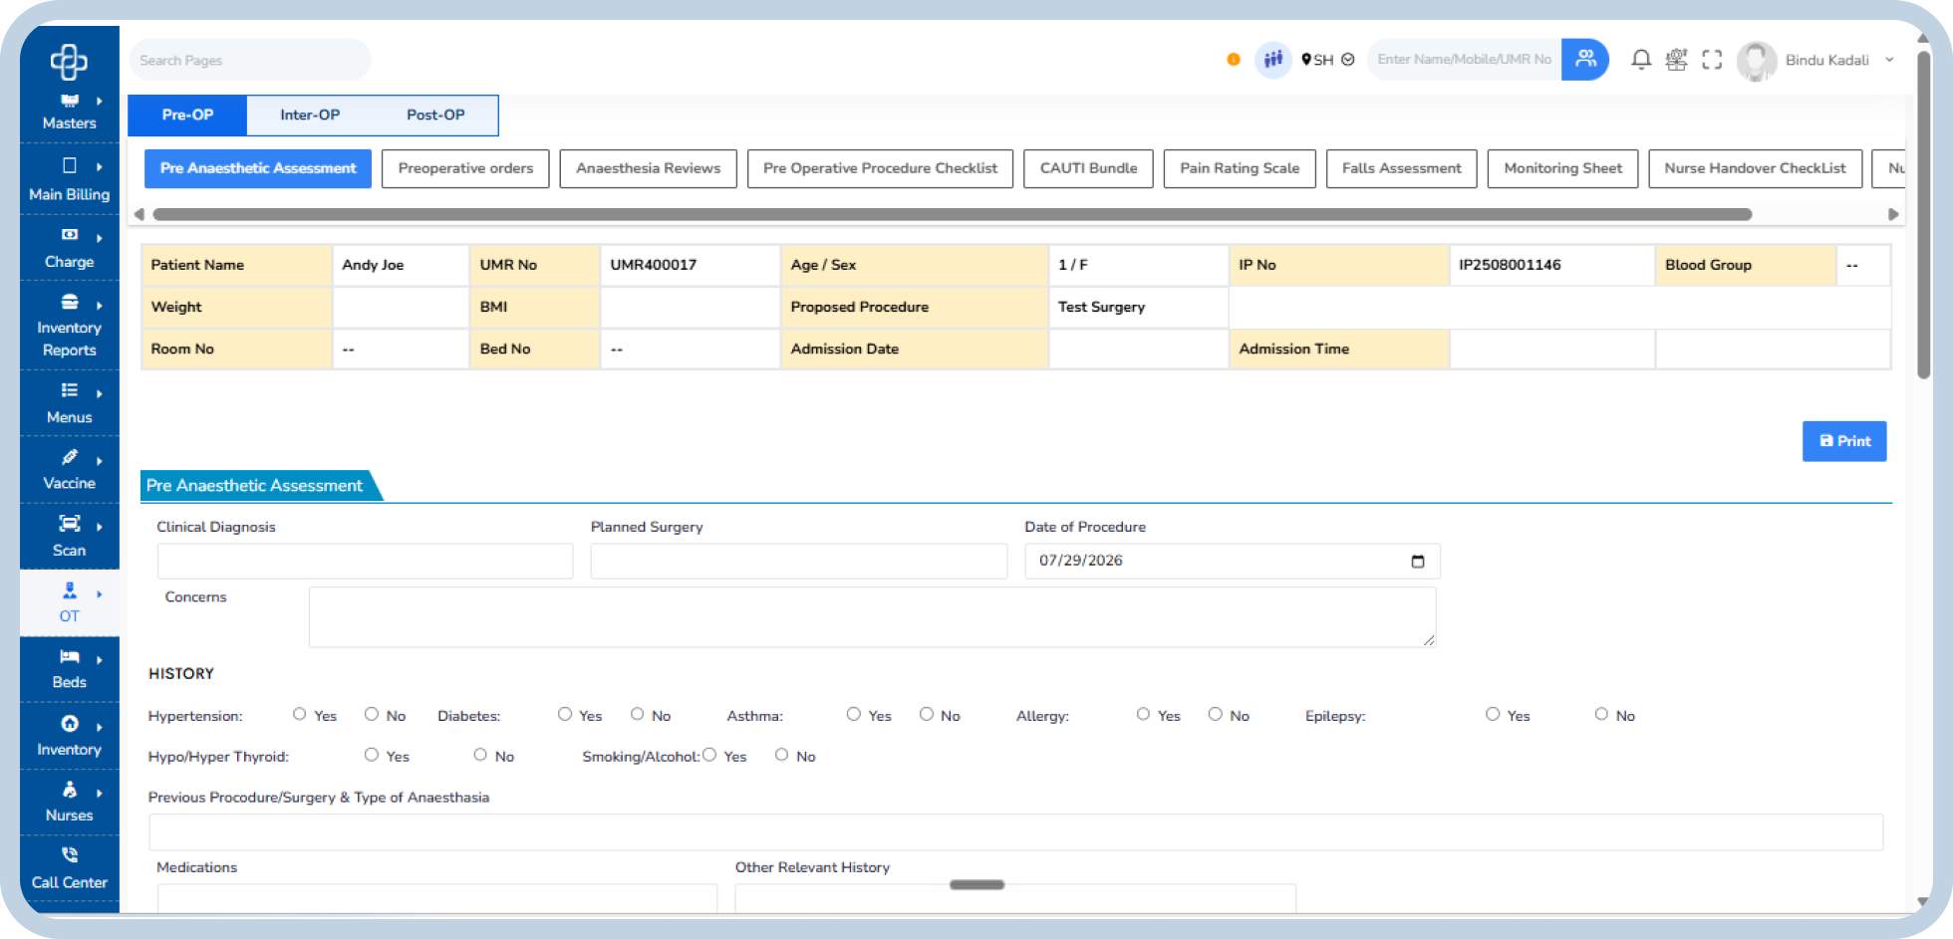Click the left arrow of tab scrollbar

pyautogui.click(x=139, y=214)
